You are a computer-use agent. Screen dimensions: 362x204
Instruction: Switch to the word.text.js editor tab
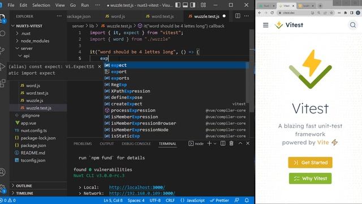(x=162, y=16)
